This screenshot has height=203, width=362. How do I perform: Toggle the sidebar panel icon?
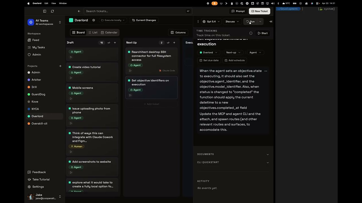pyautogui.click(x=45, y=11)
